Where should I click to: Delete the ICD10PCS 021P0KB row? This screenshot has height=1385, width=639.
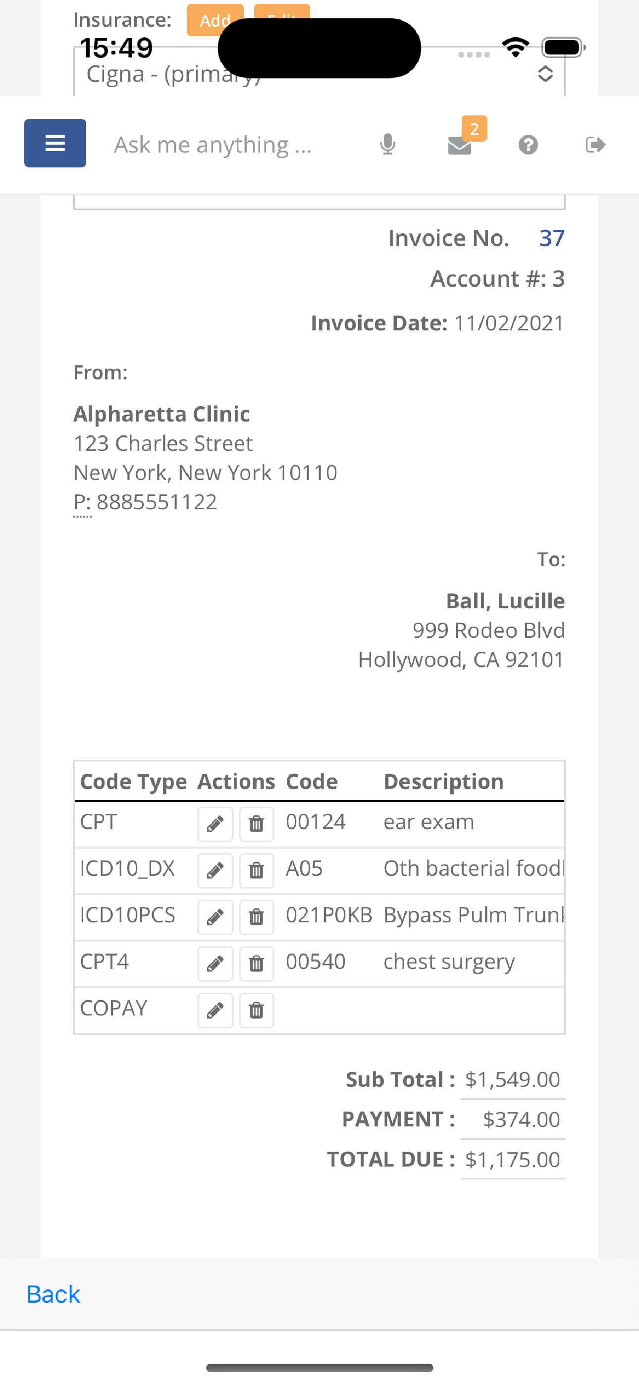(257, 917)
